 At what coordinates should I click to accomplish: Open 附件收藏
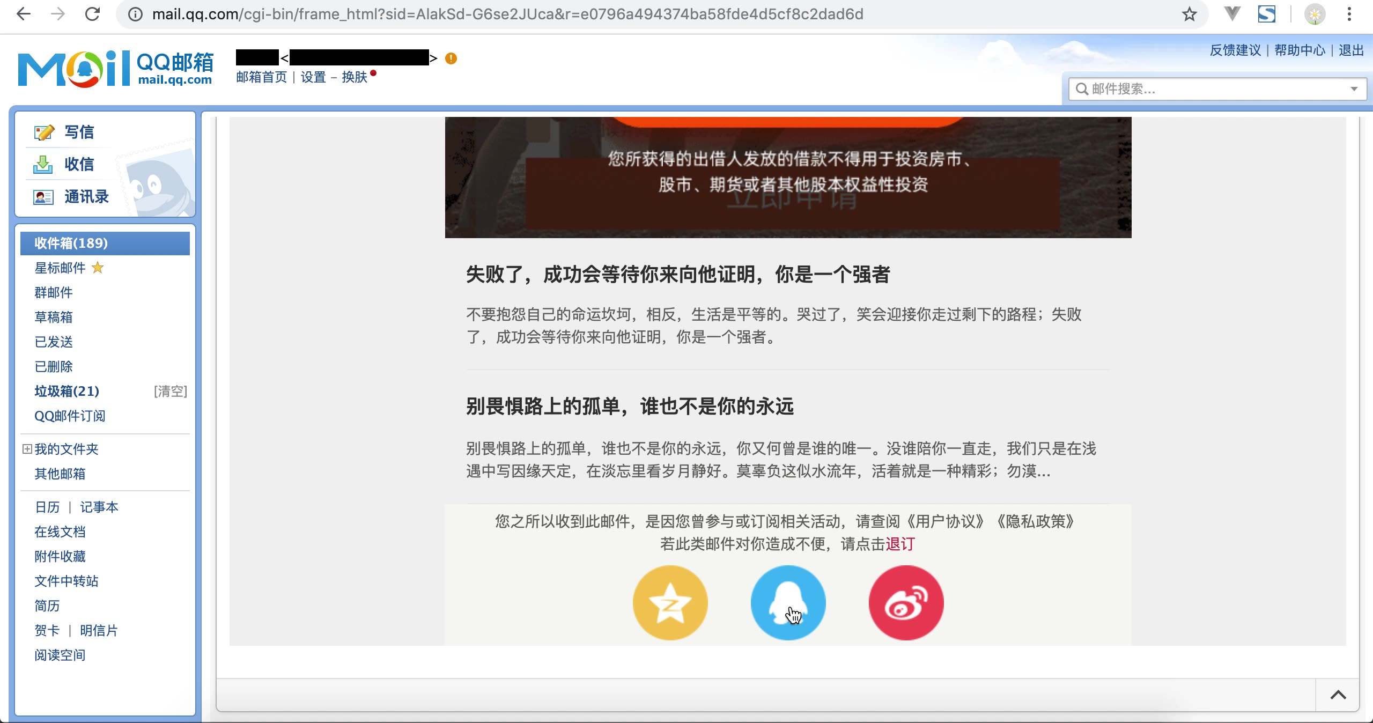pyautogui.click(x=60, y=556)
